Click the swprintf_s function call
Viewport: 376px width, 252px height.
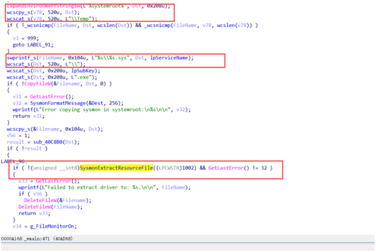[22, 58]
